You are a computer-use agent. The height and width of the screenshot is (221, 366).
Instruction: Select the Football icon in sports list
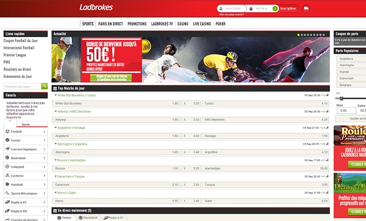point(7,132)
